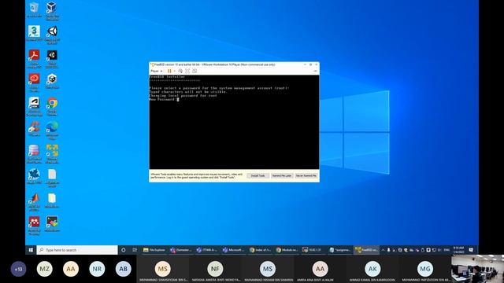Open the +13 more participants bubble
This screenshot has width=504, height=283.
pyautogui.click(x=18, y=269)
